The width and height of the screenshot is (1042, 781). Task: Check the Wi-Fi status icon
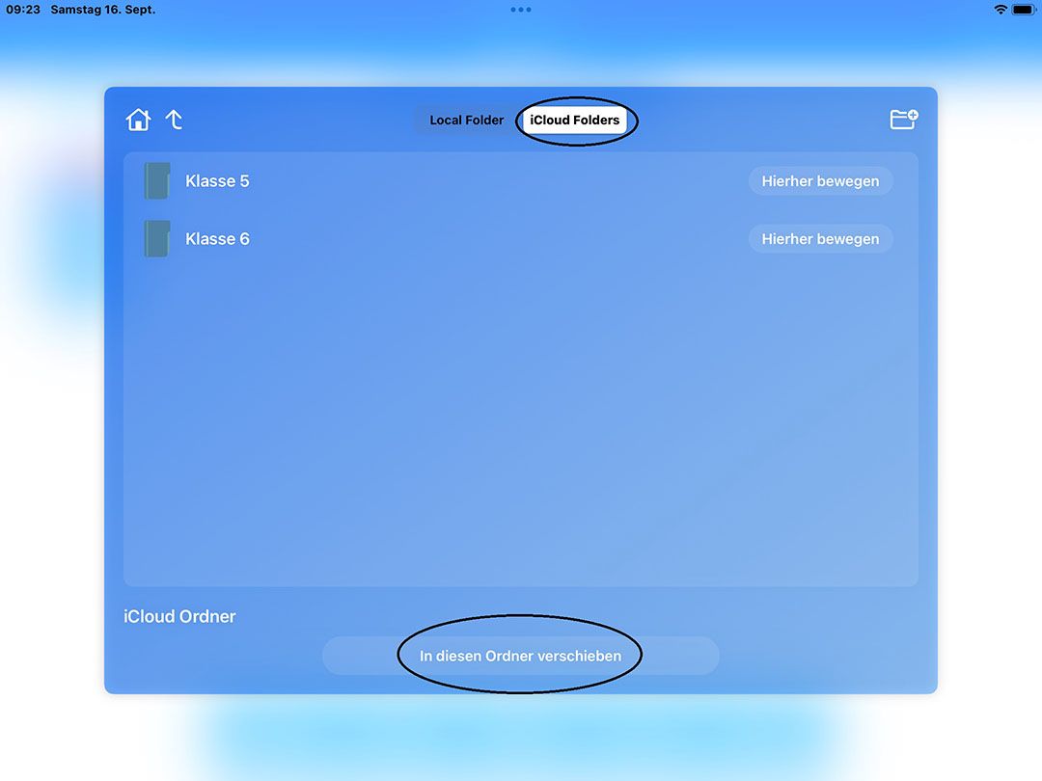pos(1001,10)
